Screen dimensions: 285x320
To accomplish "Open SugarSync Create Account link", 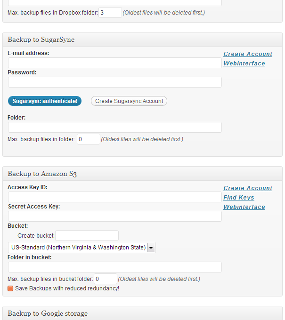I will (248, 54).
